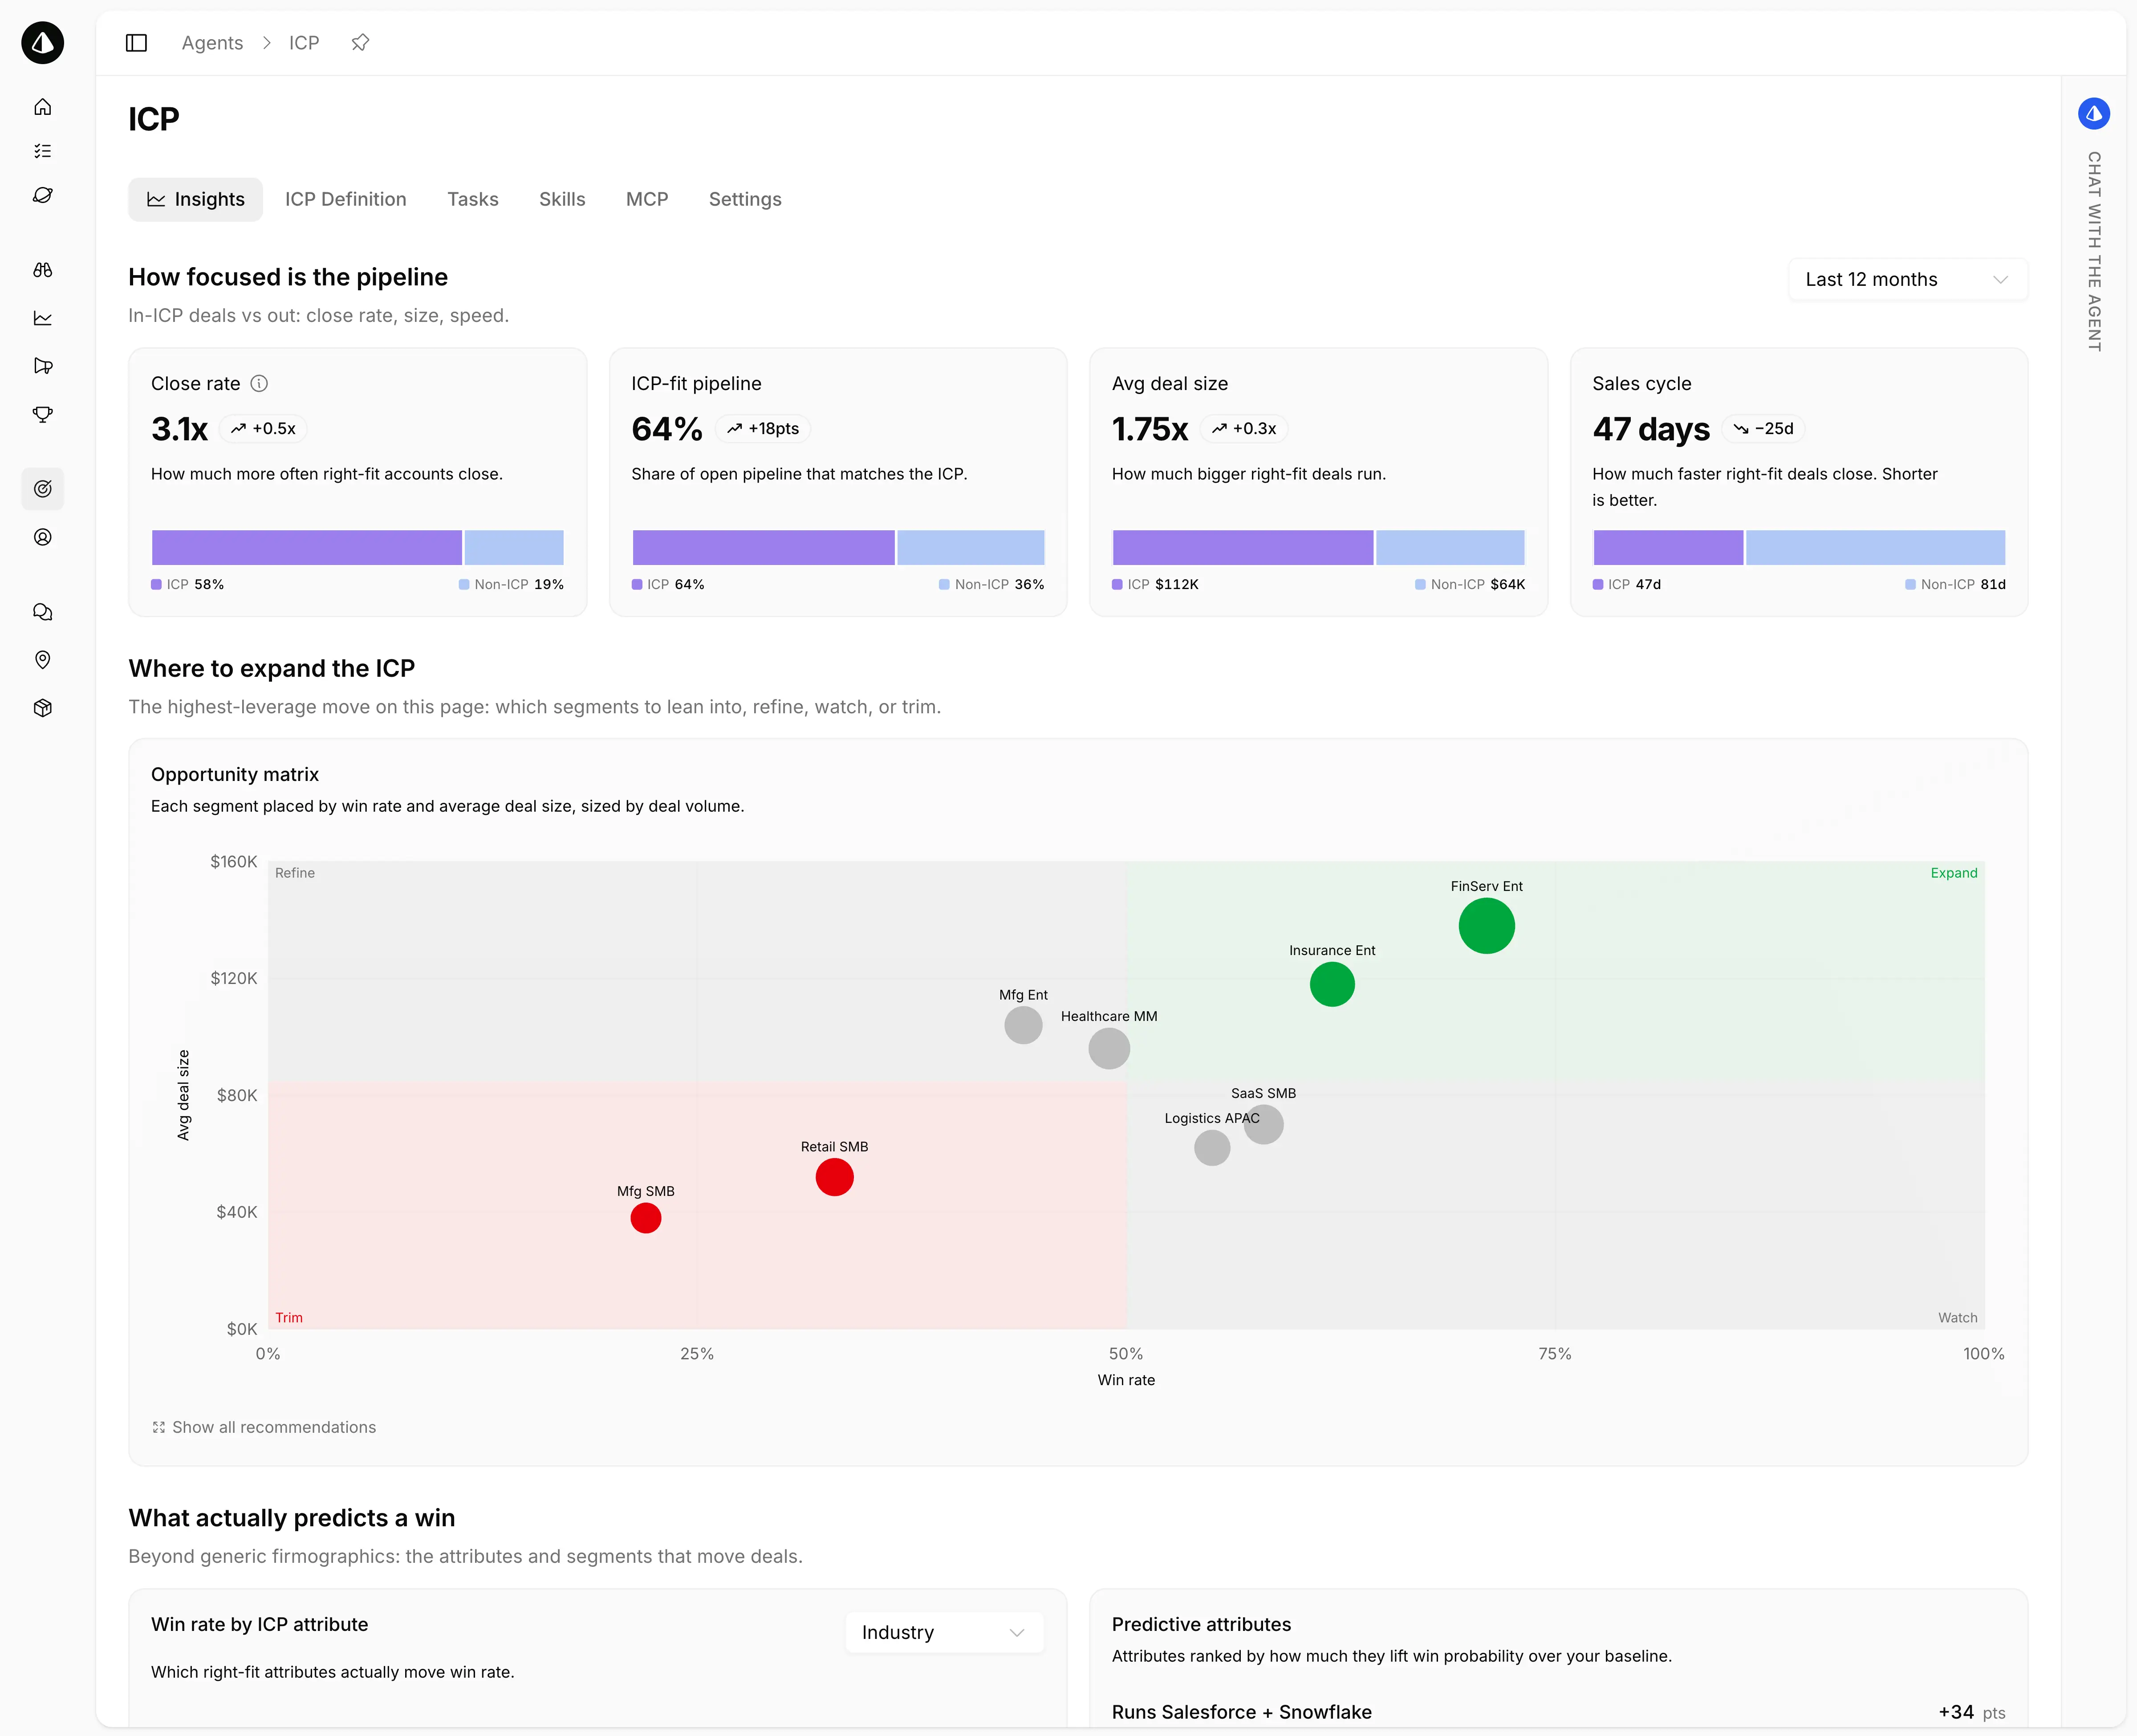Viewport: 2137px width, 1736px height.
Task: Click the Close rate Non-ICP blue bar
Action: [x=514, y=548]
